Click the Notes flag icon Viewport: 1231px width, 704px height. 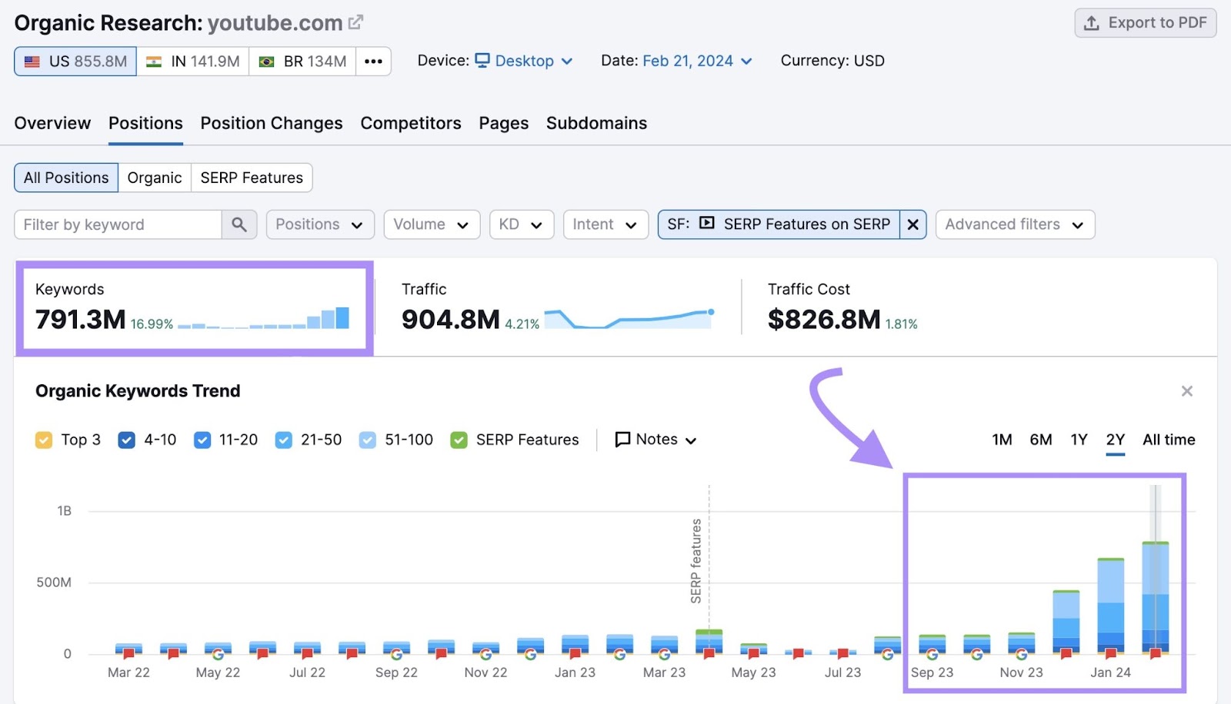point(622,439)
